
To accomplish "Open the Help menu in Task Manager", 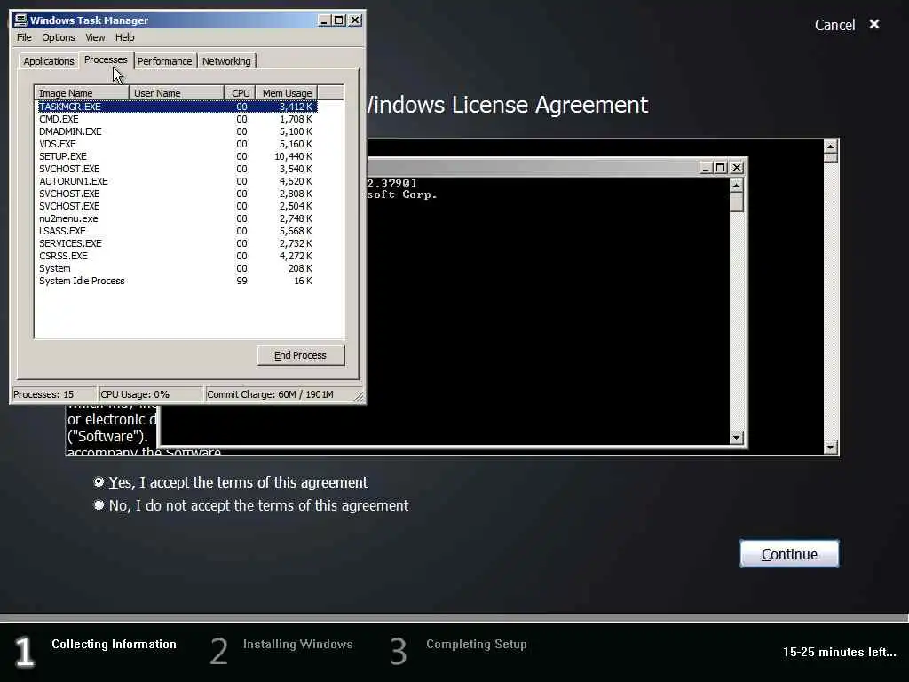I will coord(124,37).
